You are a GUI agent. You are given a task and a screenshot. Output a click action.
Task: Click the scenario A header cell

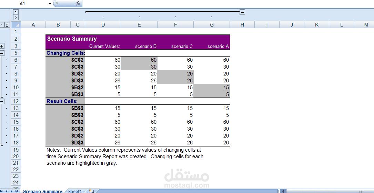[212, 46]
